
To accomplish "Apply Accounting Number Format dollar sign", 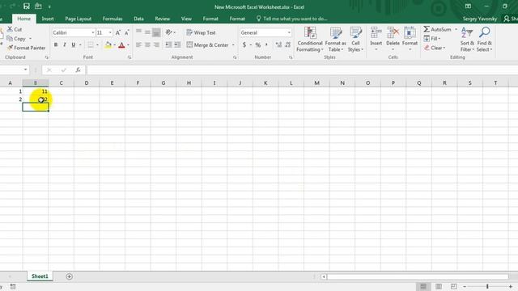I will tap(244, 45).
